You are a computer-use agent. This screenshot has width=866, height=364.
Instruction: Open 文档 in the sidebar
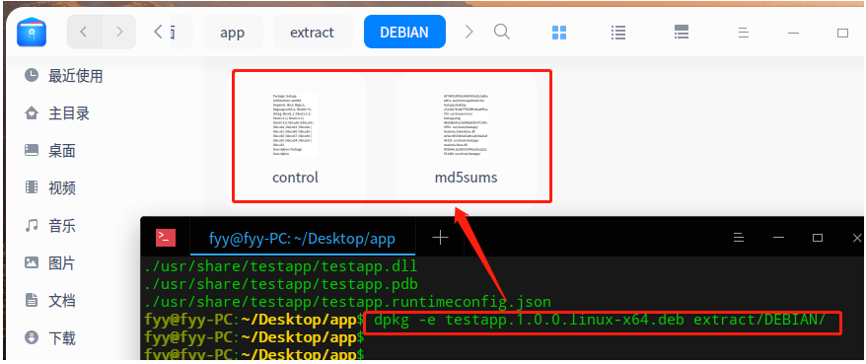click(x=62, y=301)
